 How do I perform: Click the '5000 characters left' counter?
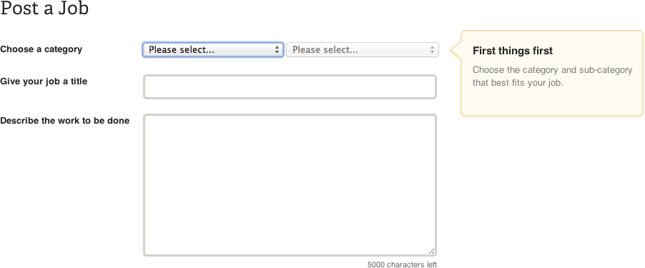pos(402,264)
